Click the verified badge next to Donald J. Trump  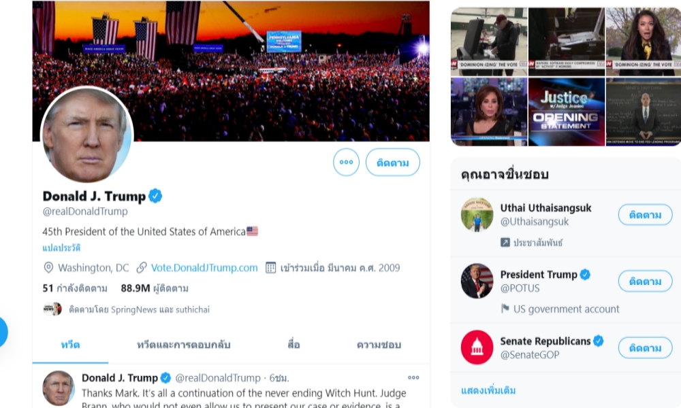155,196
